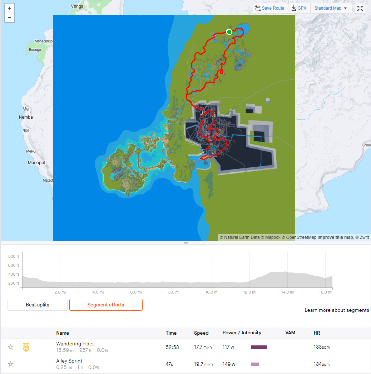This screenshot has height=374, width=371.
Task: Click the Name column header
Action: point(63,333)
